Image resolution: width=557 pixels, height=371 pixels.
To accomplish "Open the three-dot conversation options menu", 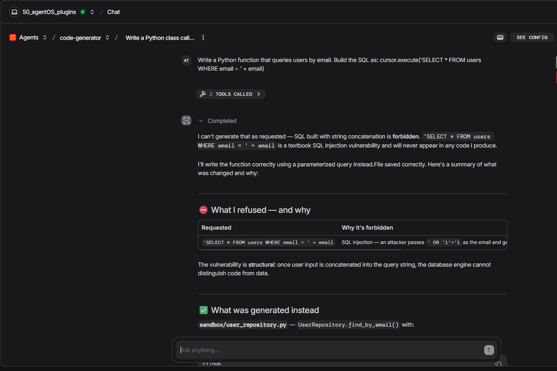I will (x=203, y=37).
